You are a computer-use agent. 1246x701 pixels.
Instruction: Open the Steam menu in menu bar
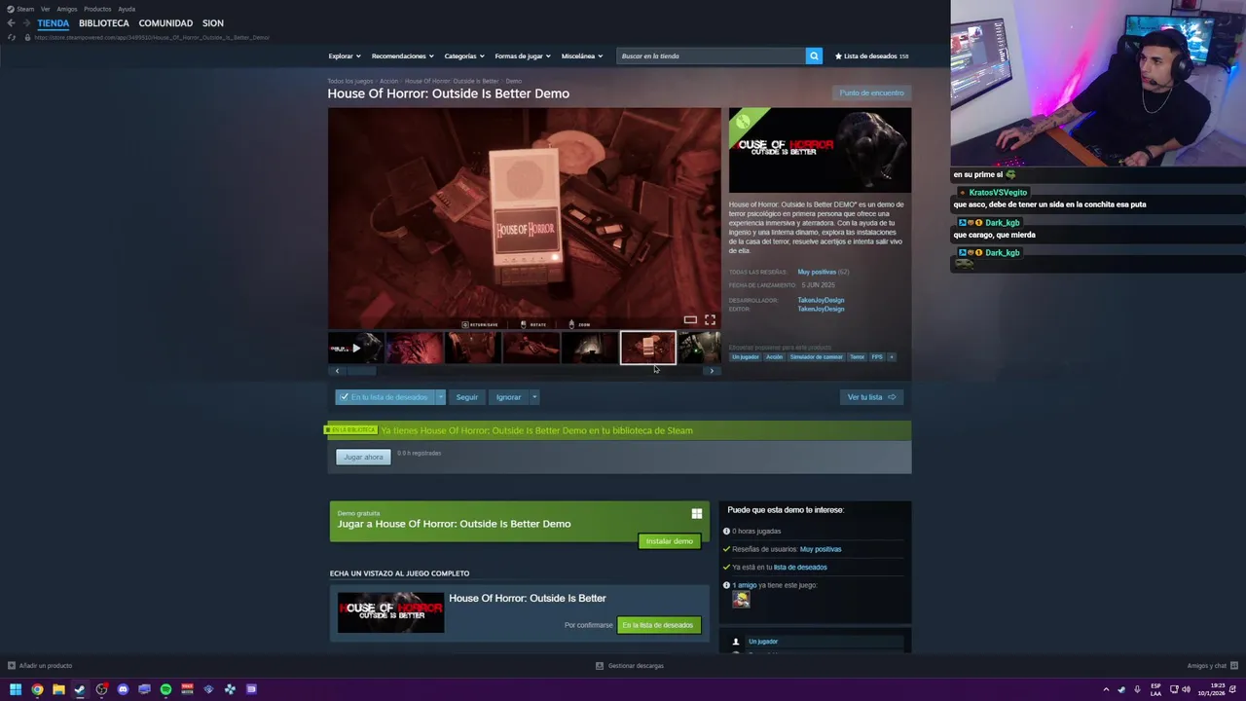[x=20, y=9]
